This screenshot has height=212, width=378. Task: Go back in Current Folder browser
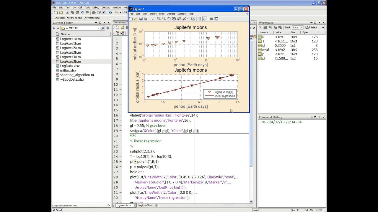(54, 28)
